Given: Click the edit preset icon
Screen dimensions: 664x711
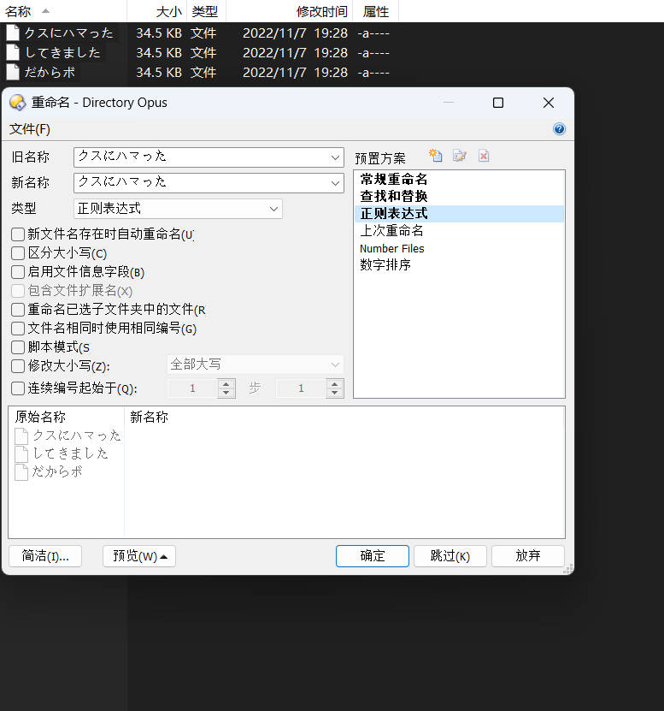Looking at the screenshot, I should (x=460, y=156).
